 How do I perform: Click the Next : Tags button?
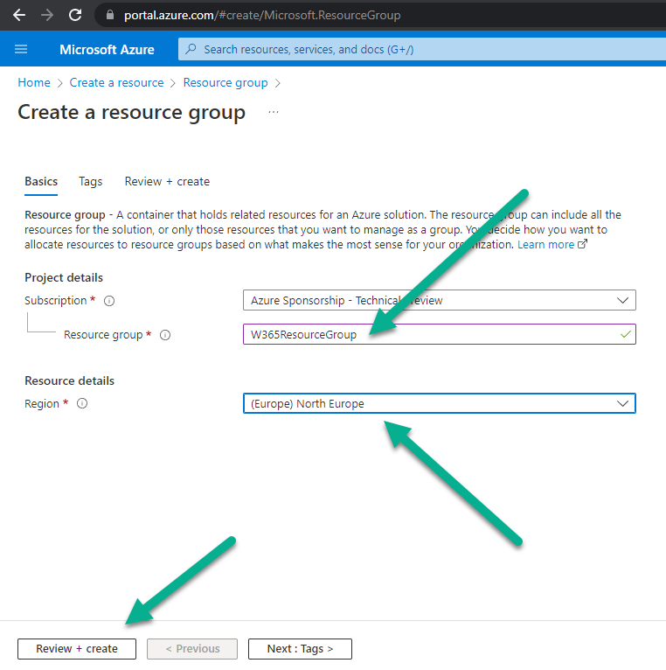(300, 649)
